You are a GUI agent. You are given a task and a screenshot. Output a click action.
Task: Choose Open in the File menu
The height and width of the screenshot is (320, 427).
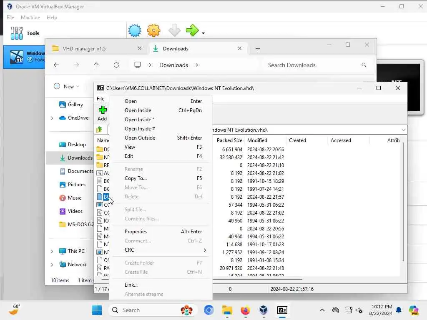pos(161,101)
